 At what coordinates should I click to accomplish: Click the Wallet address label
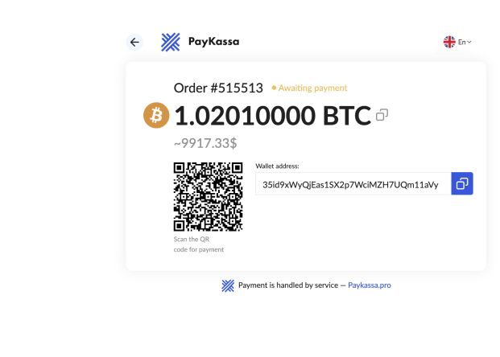pos(277,166)
